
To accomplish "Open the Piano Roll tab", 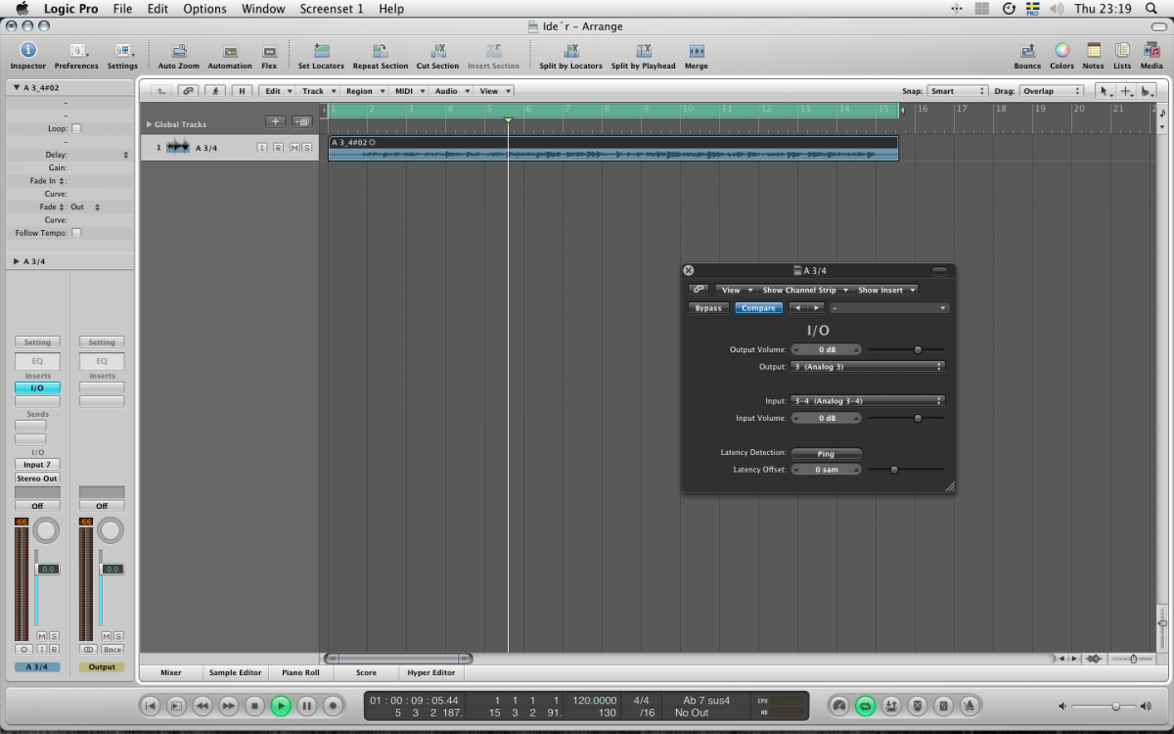I will [x=300, y=672].
